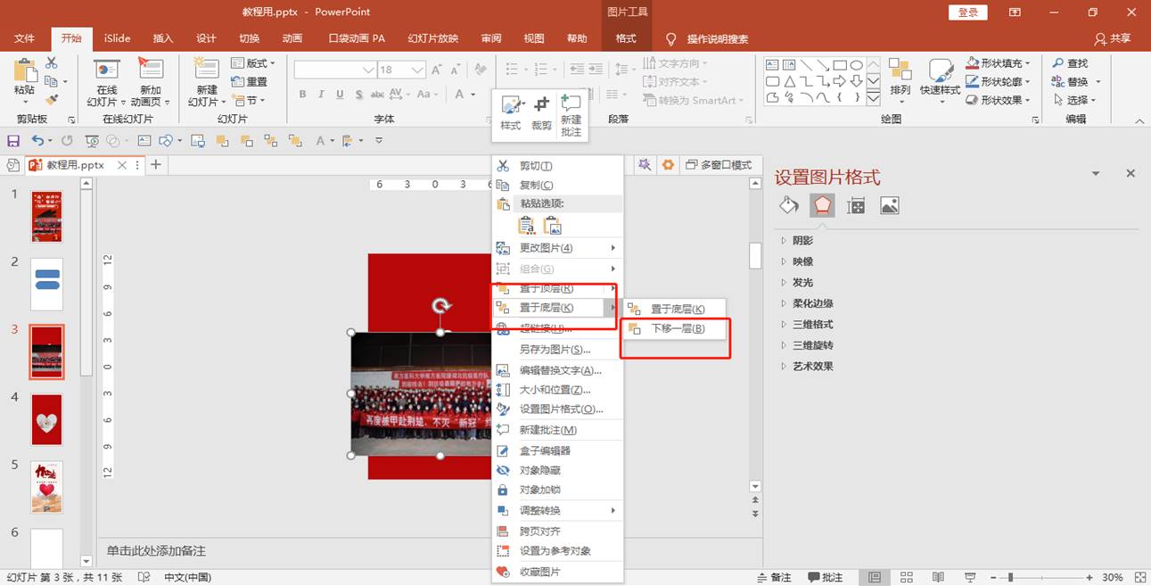This screenshot has width=1151, height=586.
Task: Click the Share (共享) button
Action: point(1113,38)
